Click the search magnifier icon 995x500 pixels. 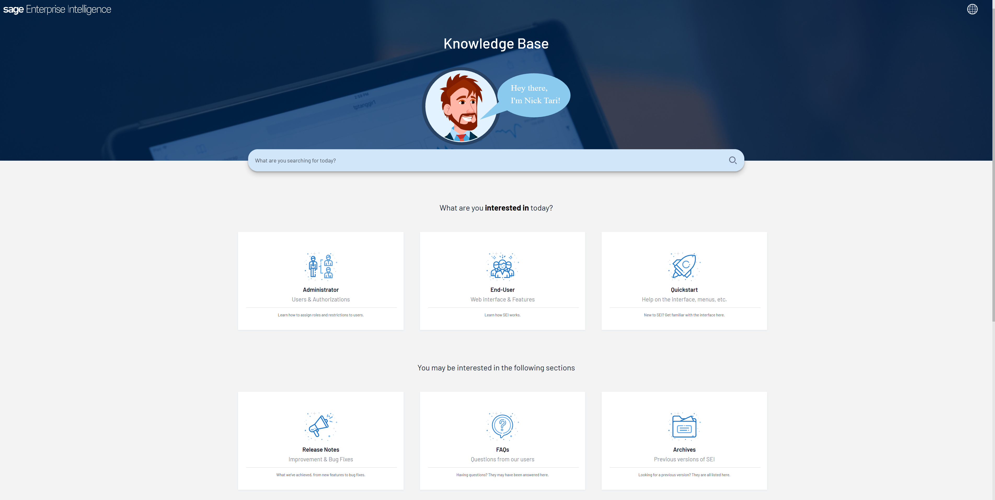pyautogui.click(x=732, y=160)
